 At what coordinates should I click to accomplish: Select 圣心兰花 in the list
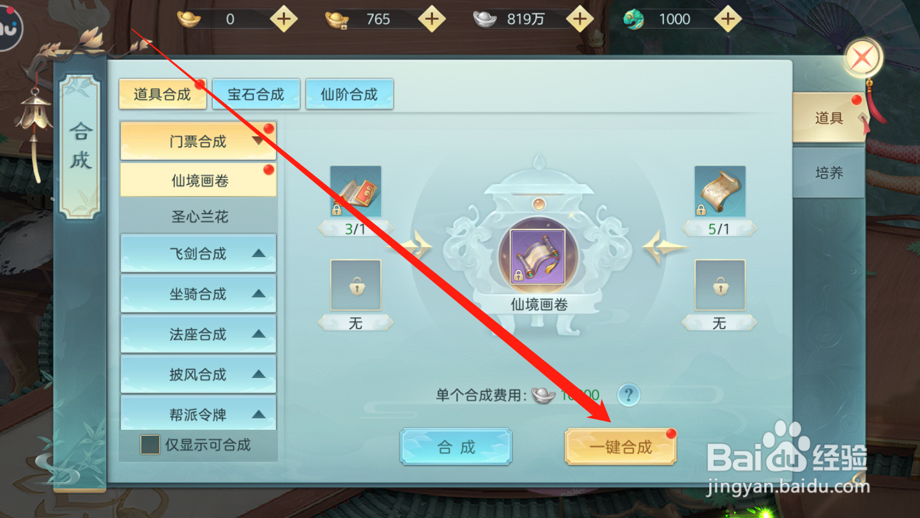click(x=199, y=217)
